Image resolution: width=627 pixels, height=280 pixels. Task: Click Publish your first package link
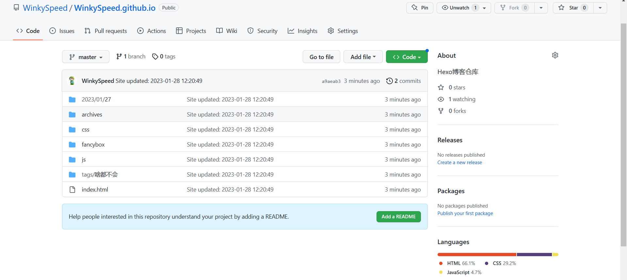[465, 213]
